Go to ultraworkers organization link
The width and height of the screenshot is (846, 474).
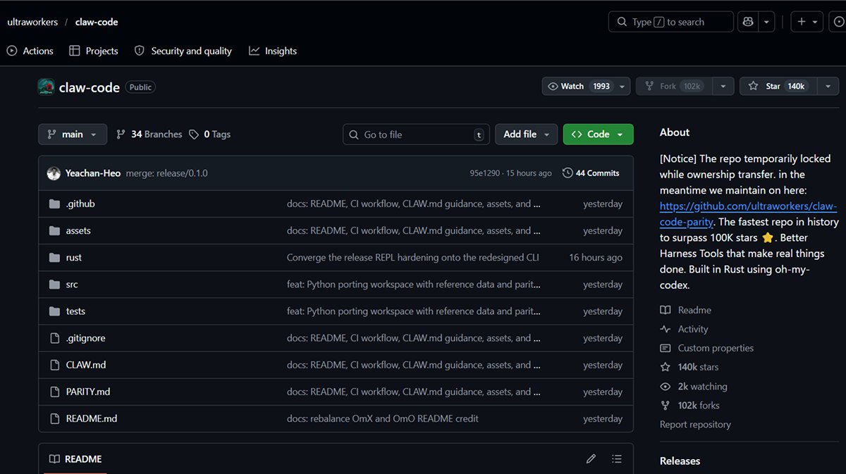[32, 22]
